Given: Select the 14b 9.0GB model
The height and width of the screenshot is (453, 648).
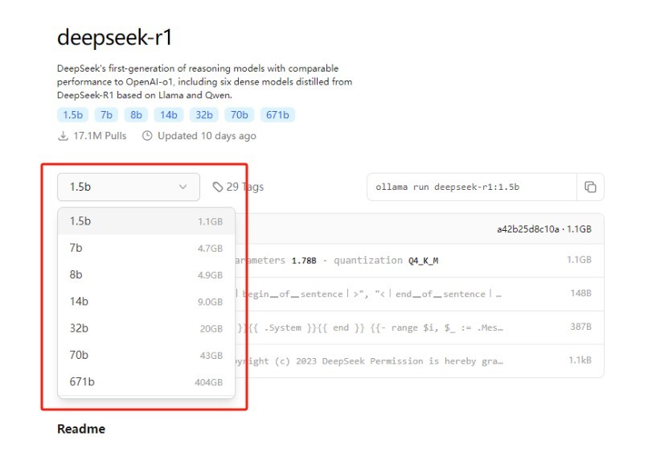Looking at the screenshot, I should pos(146,302).
